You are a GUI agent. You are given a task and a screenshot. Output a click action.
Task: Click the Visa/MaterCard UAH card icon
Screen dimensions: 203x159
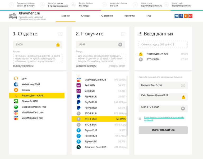click(x=16, y=113)
